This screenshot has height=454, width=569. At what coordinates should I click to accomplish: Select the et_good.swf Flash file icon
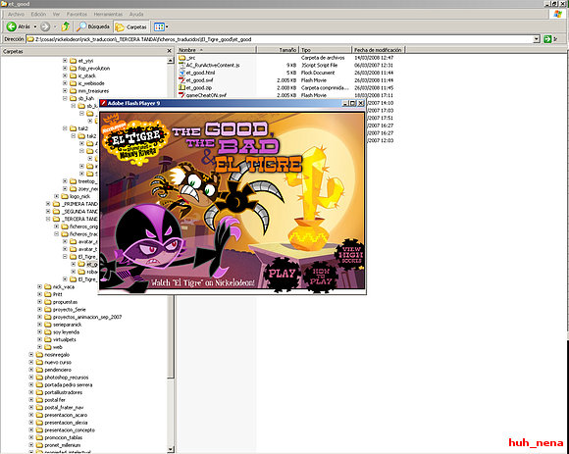click(x=182, y=80)
